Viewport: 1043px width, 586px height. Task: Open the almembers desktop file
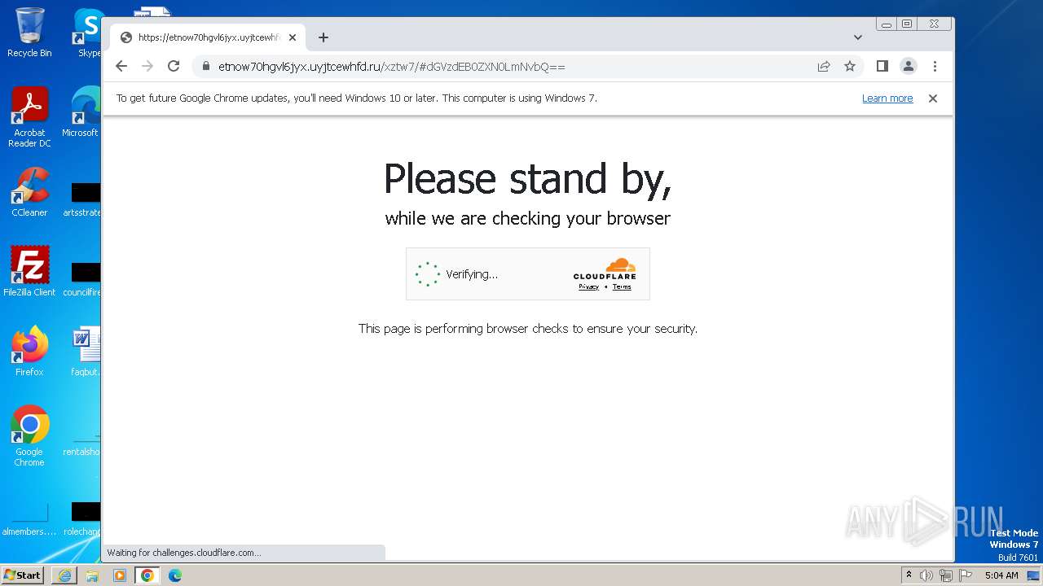[x=29, y=519]
